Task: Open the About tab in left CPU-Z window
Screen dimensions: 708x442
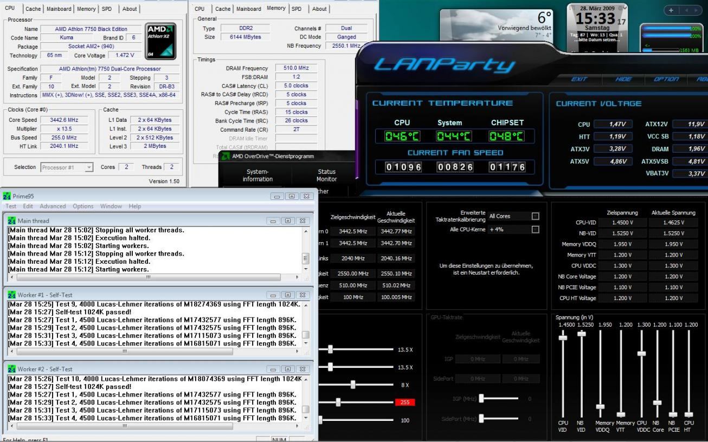Action: pyautogui.click(x=129, y=9)
